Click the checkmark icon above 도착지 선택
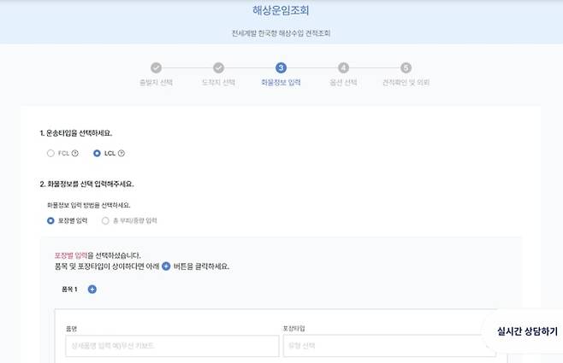 pyautogui.click(x=218, y=67)
